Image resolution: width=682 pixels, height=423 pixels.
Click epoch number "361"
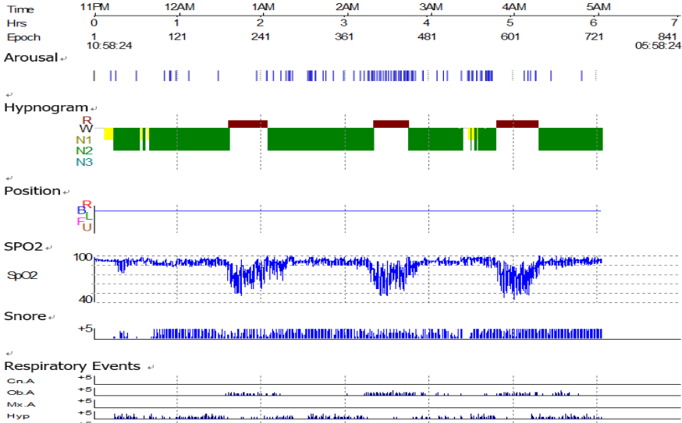coord(344,37)
